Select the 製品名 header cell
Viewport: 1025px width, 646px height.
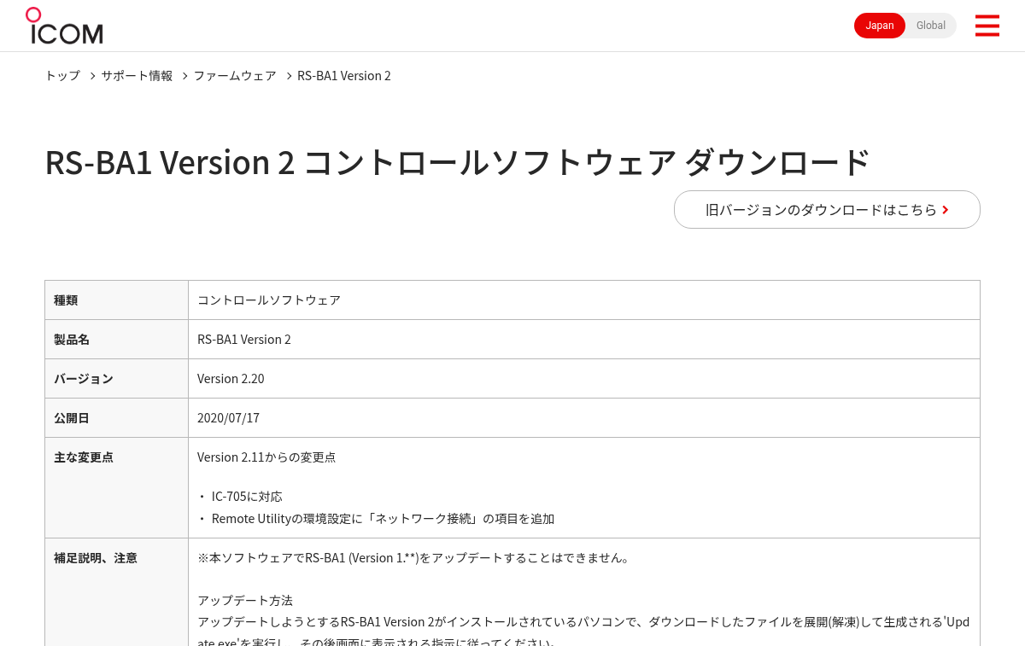[116, 340]
